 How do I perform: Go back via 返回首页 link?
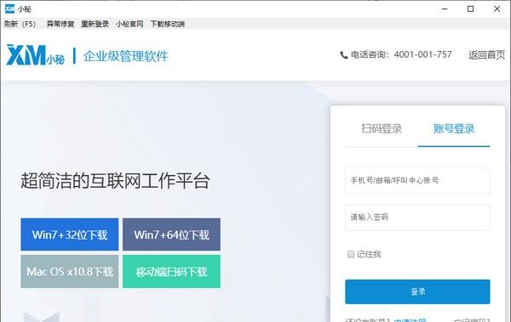[x=486, y=54]
